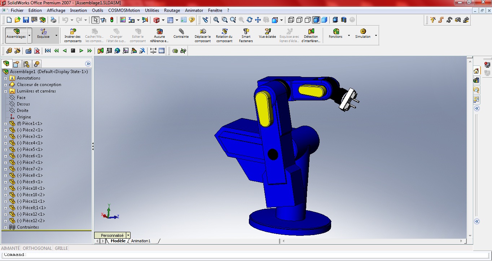Expand Lumières et caméras node
492x261 pixels.
point(5,91)
